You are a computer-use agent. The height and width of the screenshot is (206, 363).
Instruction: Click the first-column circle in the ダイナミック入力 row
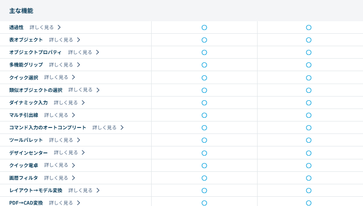[x=204, y=103]
